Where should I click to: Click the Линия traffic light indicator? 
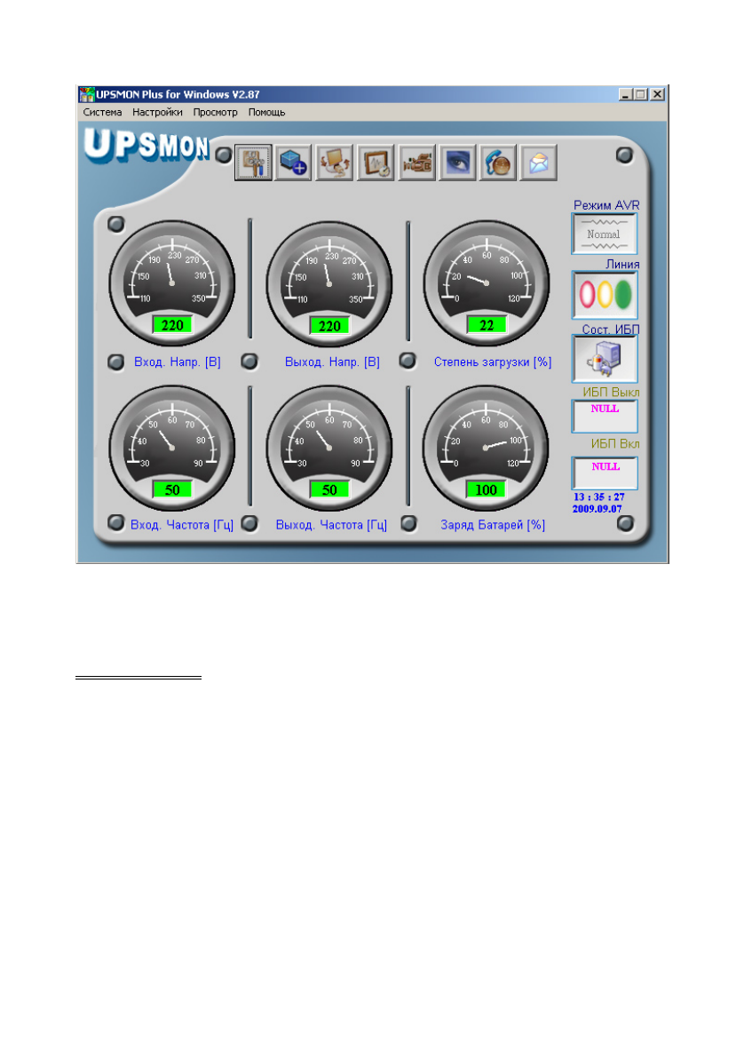[605, 294]
